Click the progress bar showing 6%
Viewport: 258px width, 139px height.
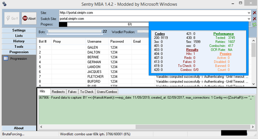[x=104, y=24]
